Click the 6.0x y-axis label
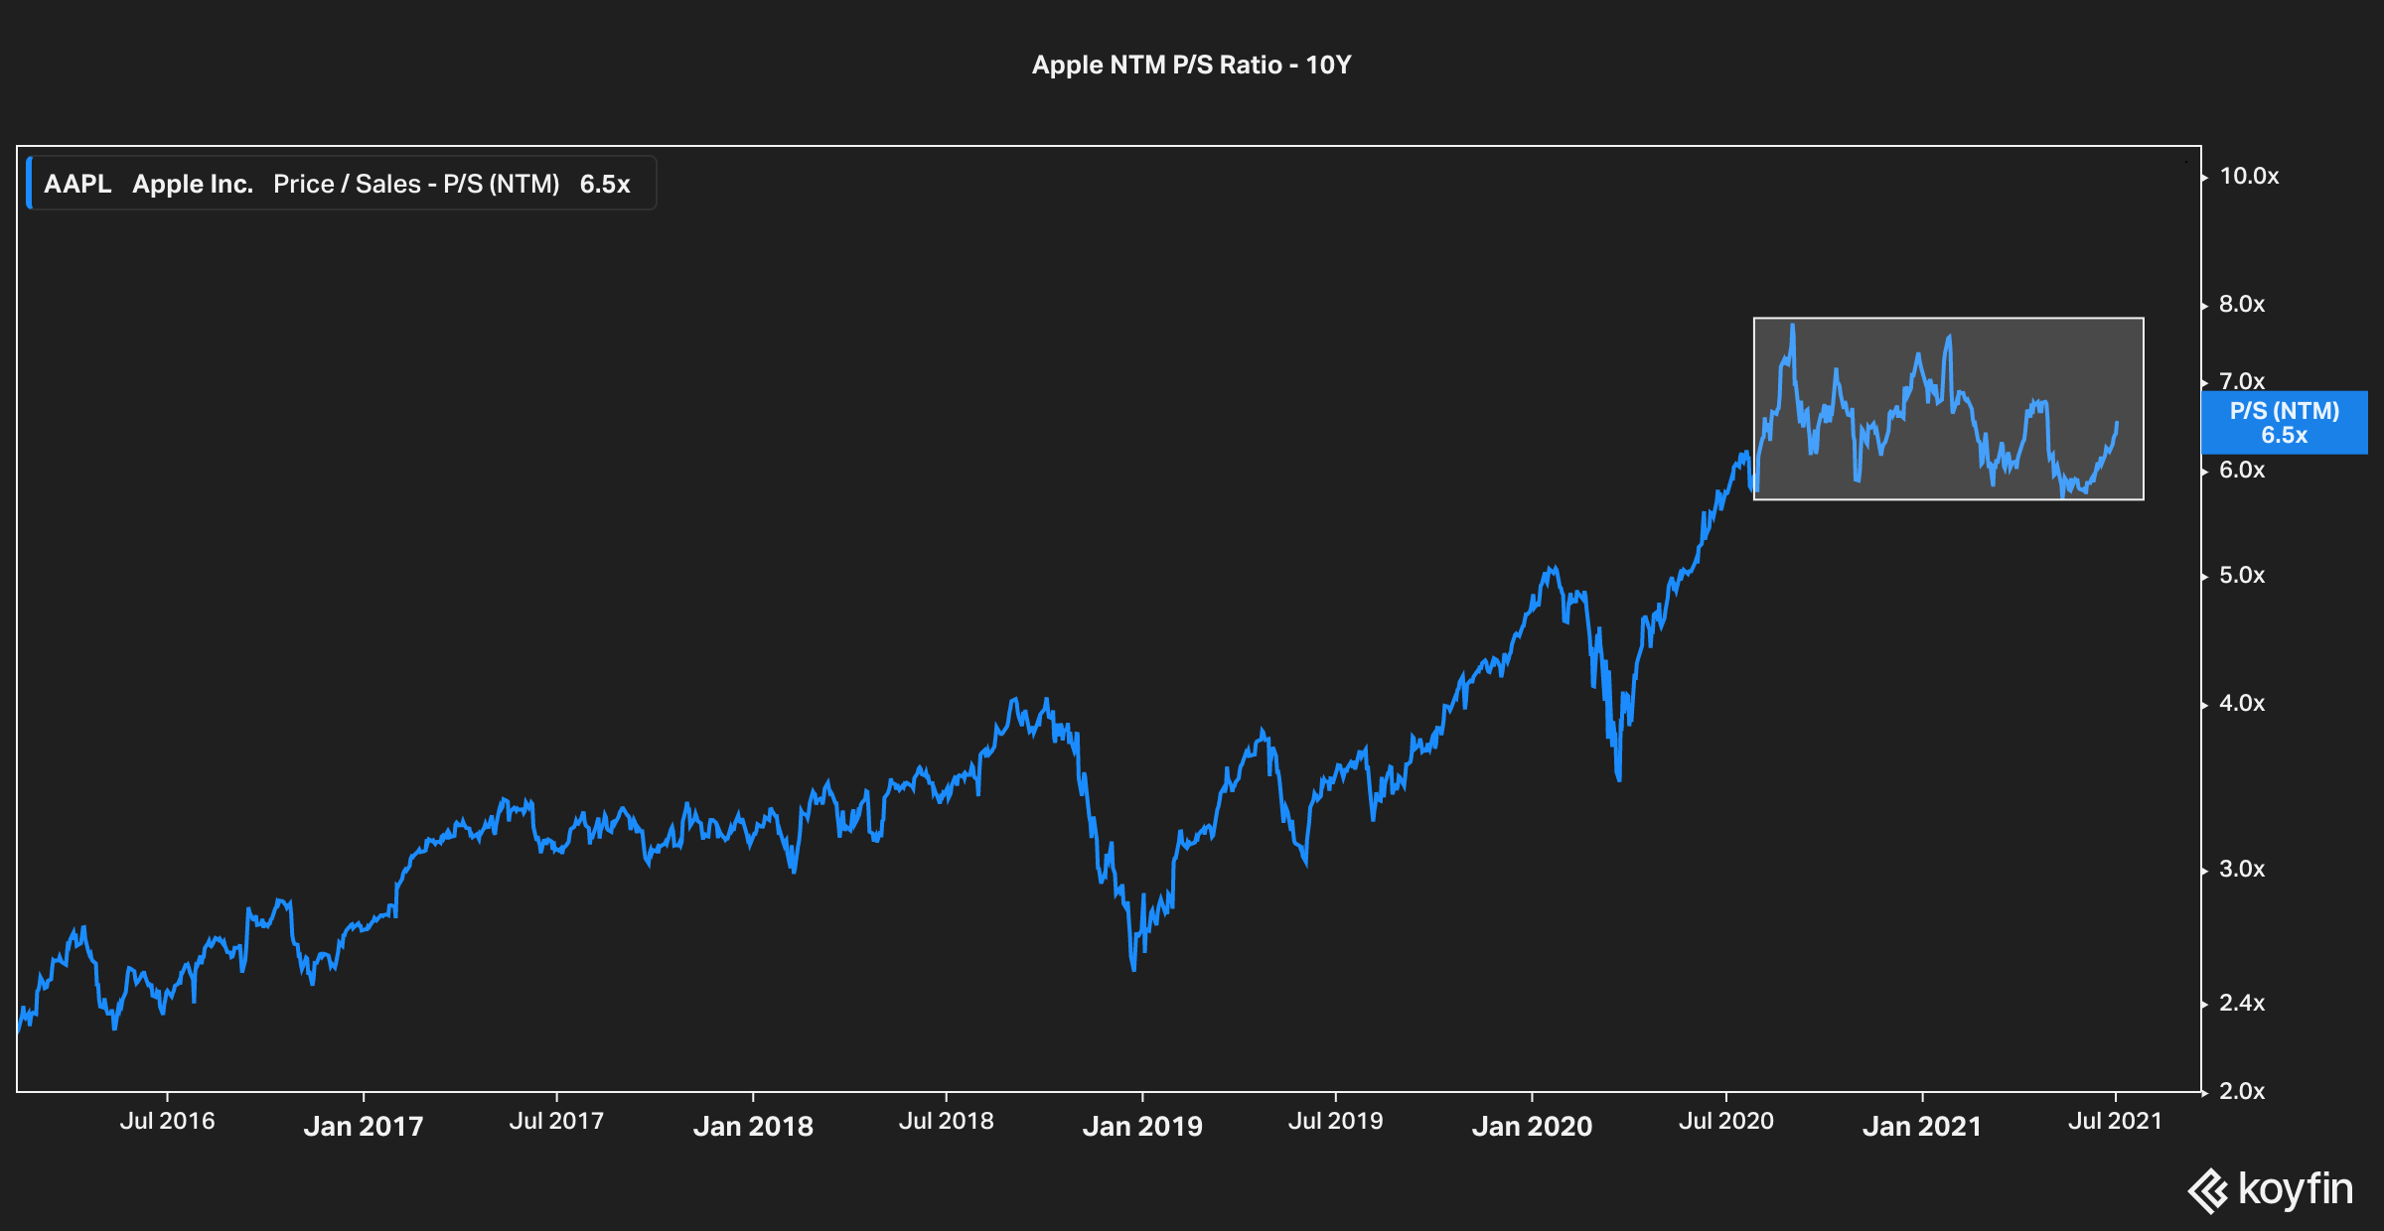The width and height of the screenshot is (2384, 1231). click(x=2242, y=471)
